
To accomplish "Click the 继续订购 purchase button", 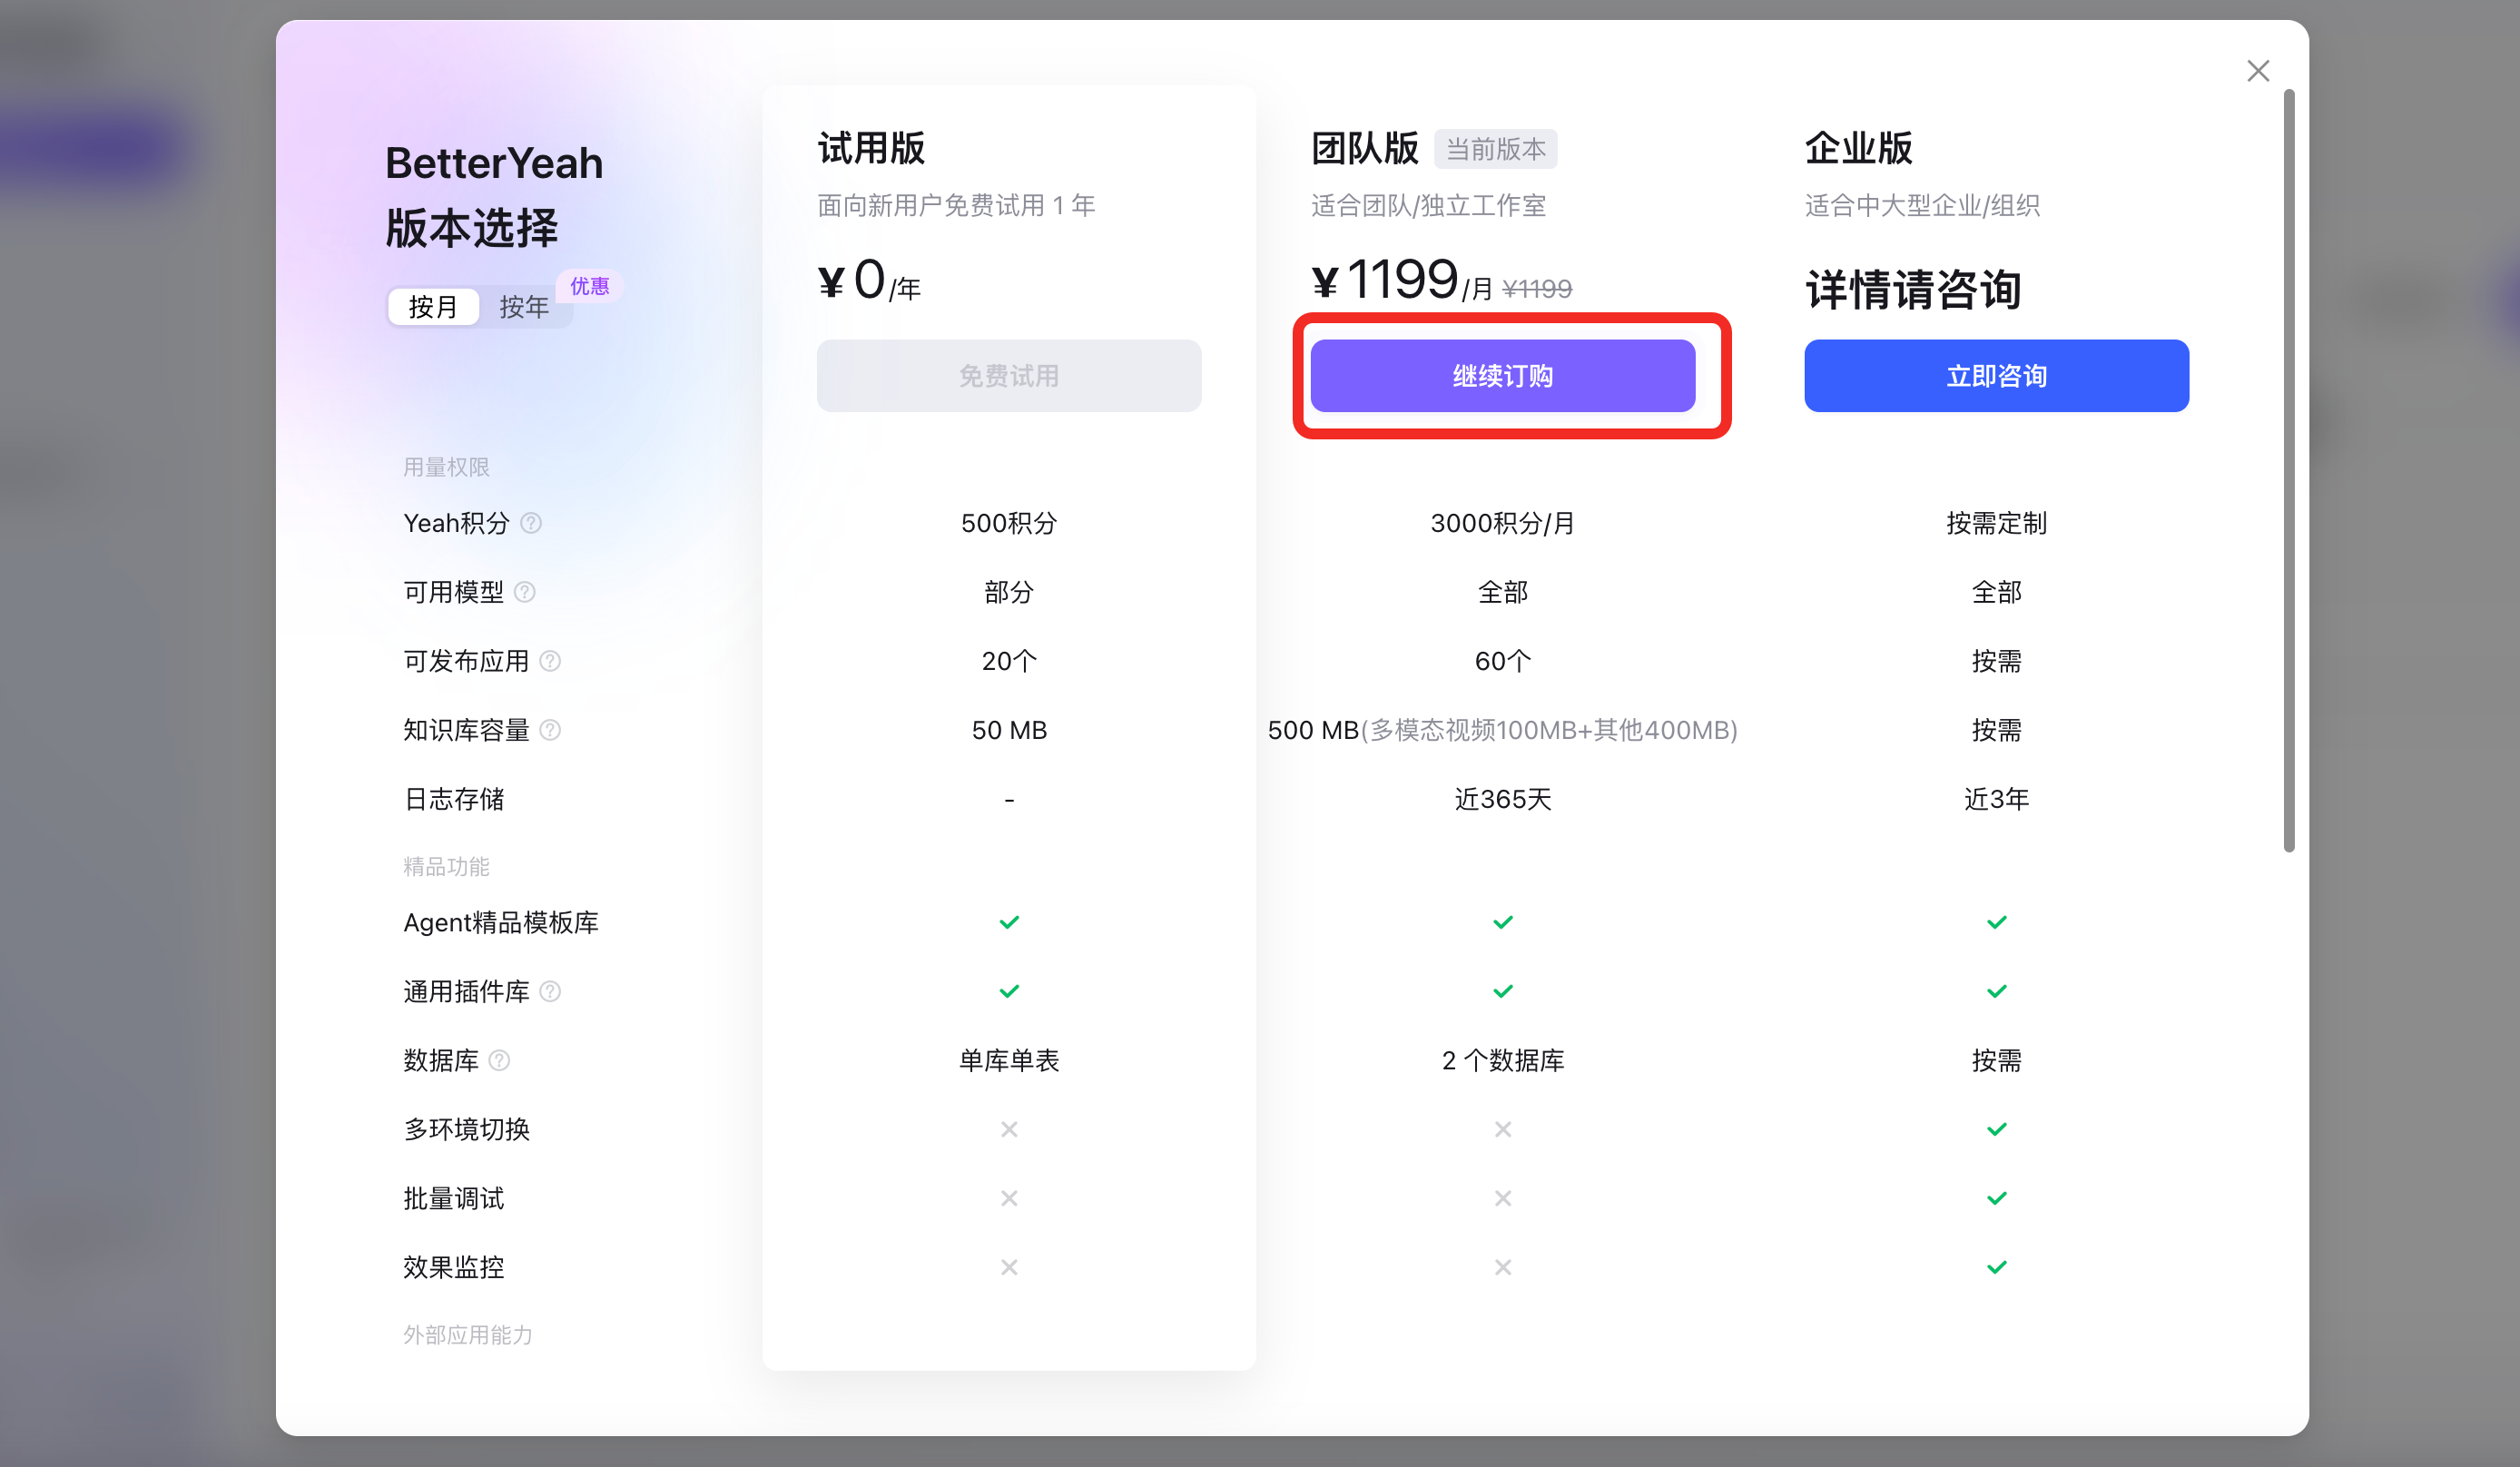I will pos(1502,376).
